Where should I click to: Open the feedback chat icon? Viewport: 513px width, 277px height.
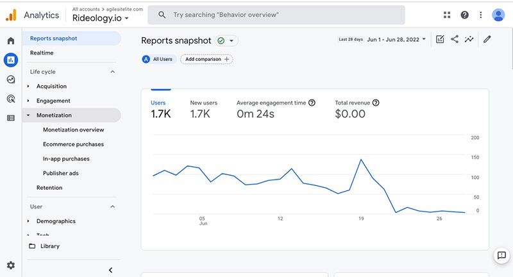(x=501, y=255)
